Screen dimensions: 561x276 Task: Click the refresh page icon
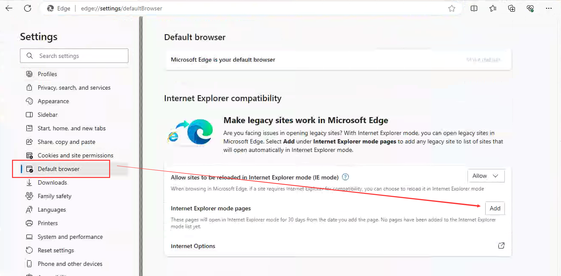(x=28, y=8)
